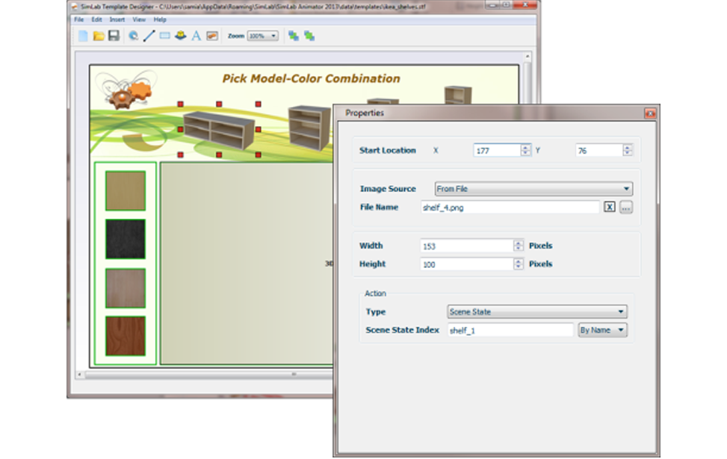Select the Line drawing tool
The height and width of the screenshot is (459, 727).
click(149, 36)
